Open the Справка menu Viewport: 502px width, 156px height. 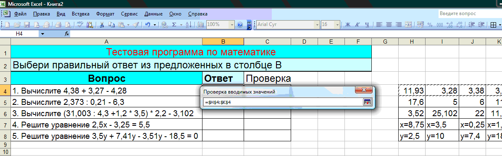(197, 14)
